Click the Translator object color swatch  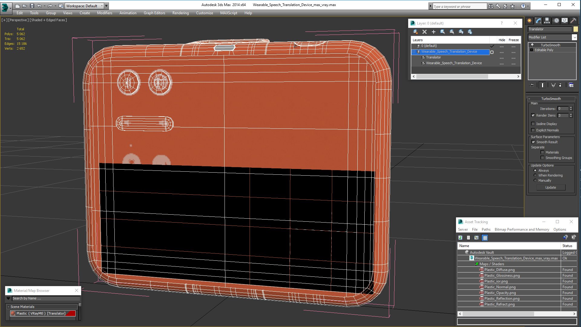576,29
